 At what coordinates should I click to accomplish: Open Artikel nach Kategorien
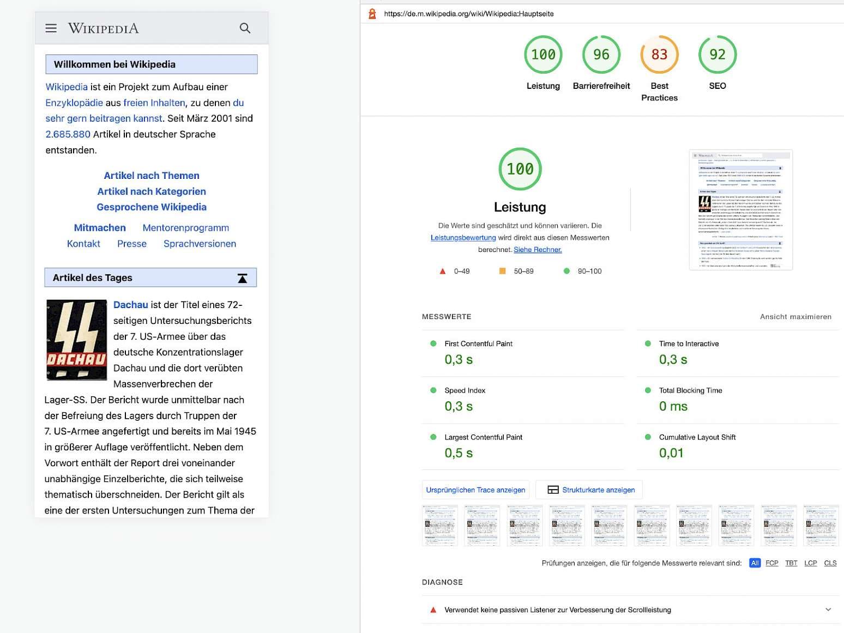pyautogui.click(x=152, y=191)
